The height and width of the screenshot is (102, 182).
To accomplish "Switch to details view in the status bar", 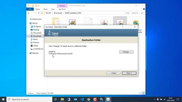I will coord(140,93).
